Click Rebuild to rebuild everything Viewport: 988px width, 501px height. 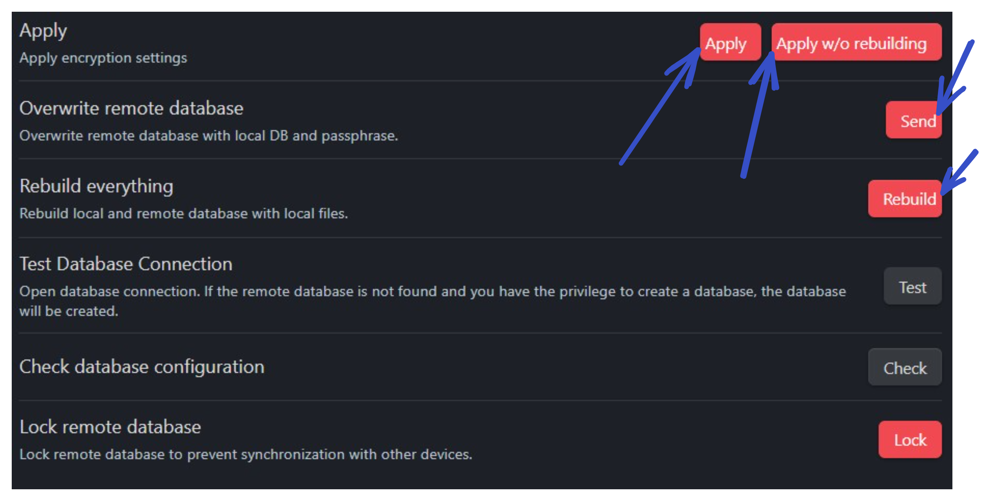905,199
